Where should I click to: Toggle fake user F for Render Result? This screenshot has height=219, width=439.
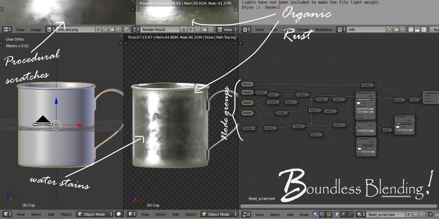(191, 30)
